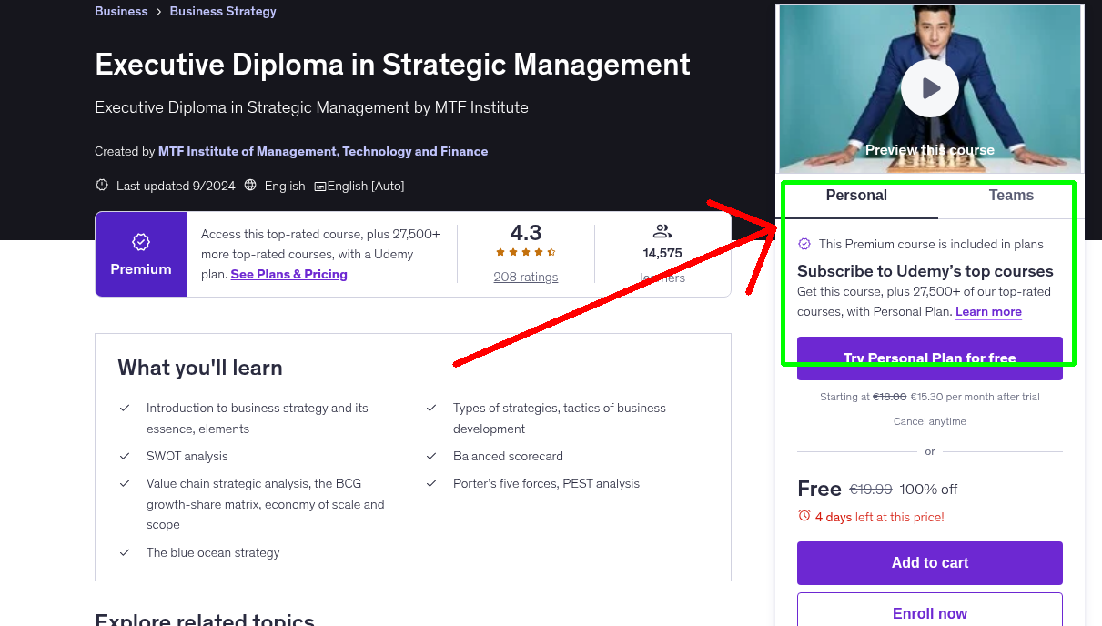Open MTF Institute instructor profile link
The image size is (1102, 626).
pyautogui.click(x=323, y=151)
